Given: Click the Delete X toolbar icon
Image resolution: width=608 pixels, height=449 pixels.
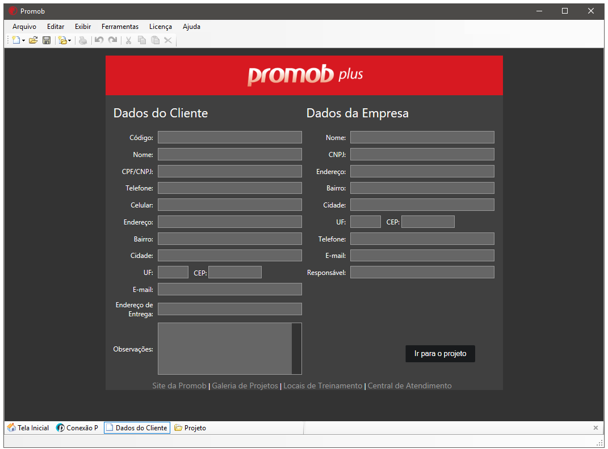Looking at the screenshot, I should pyautogui.click(x=168, y=40).
